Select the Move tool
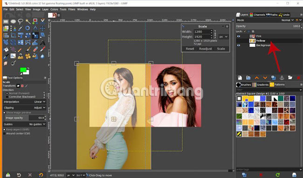This screenshot has width=303, height=178. coord(42,28)
